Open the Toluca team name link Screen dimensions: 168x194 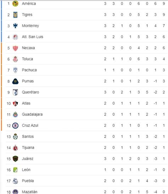click(x=27, y=59)
